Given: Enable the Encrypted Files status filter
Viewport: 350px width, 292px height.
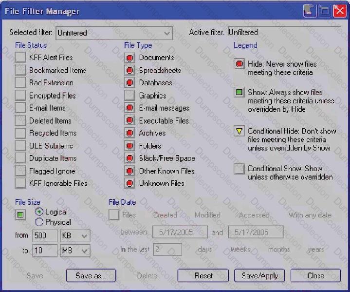Looking at the screenshot, I should click(x=20, y=96).
